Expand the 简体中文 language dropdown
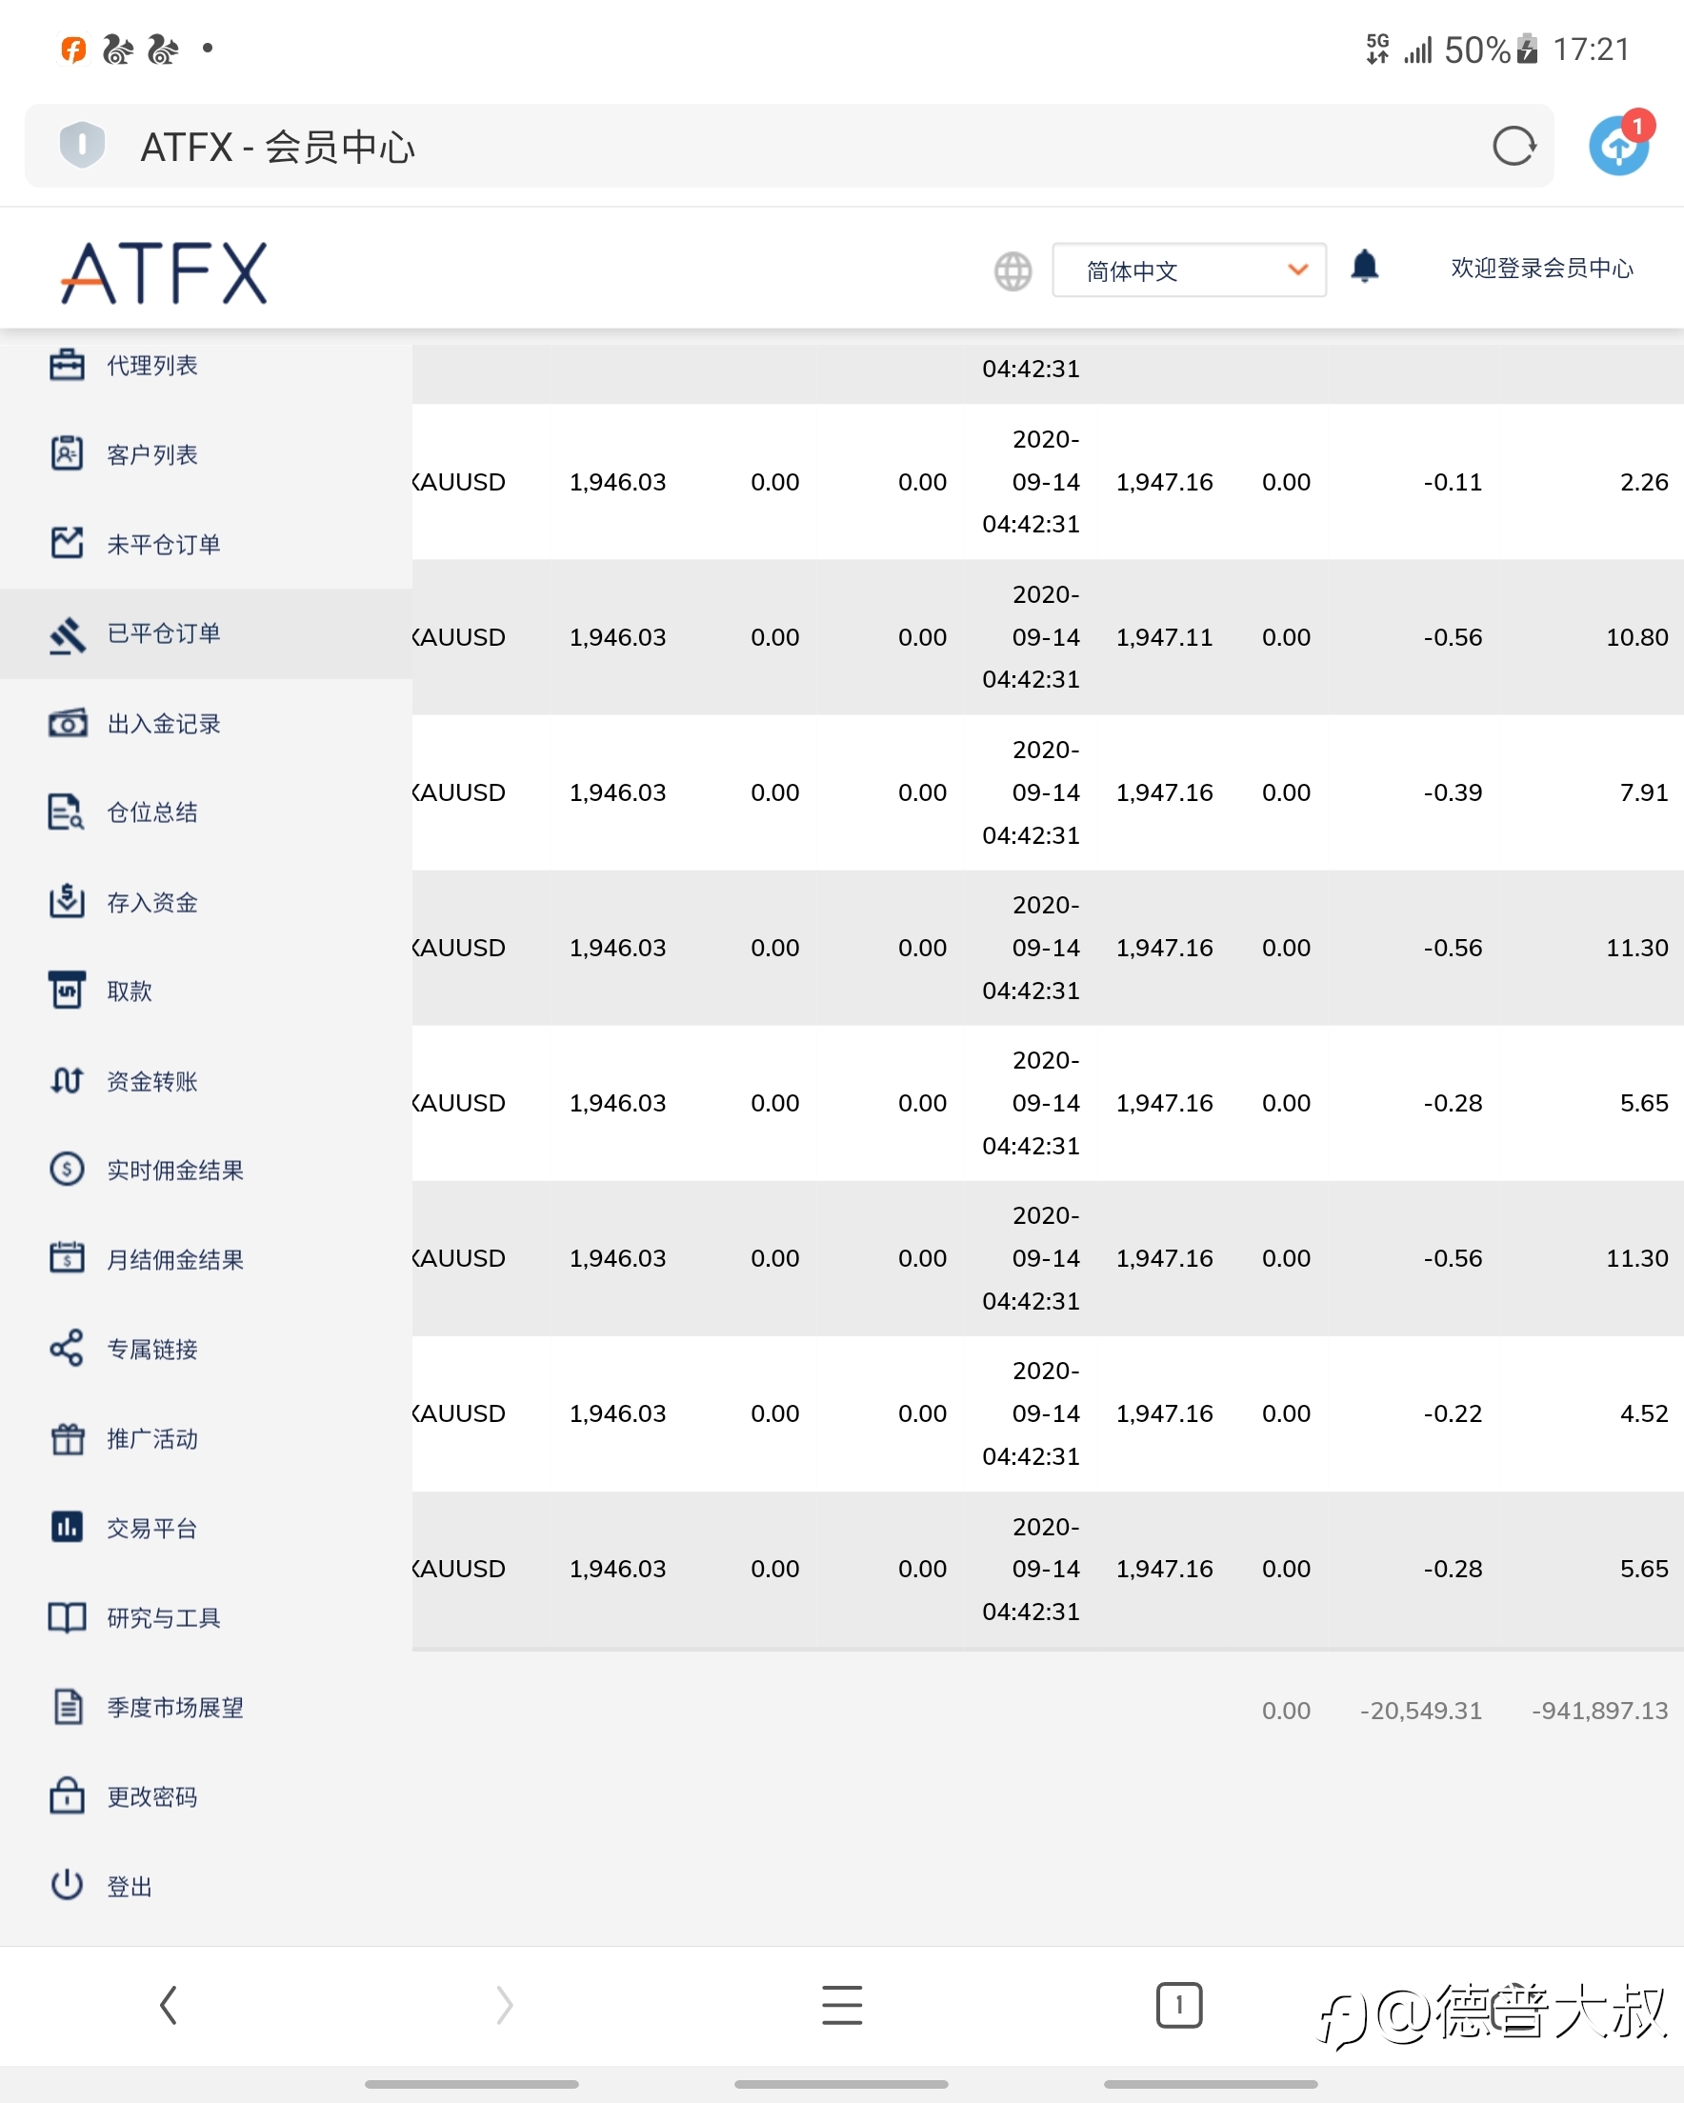Viewport: 1684px width, 2103px height. click(1190, 271)
